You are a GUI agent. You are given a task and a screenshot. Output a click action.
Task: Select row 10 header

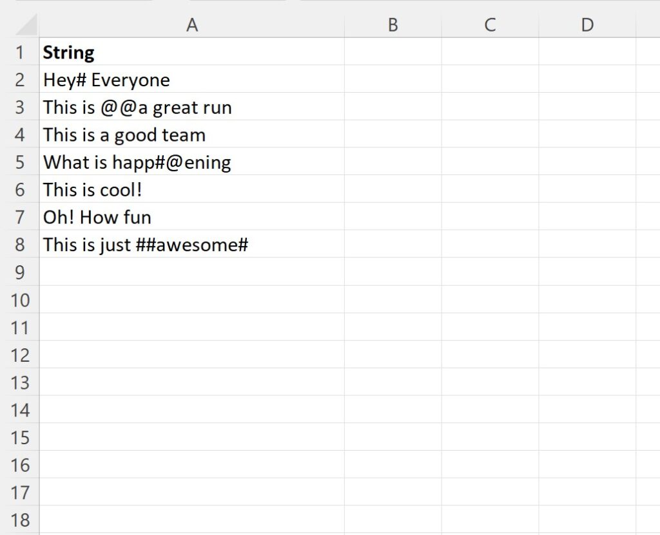[20, 300]
